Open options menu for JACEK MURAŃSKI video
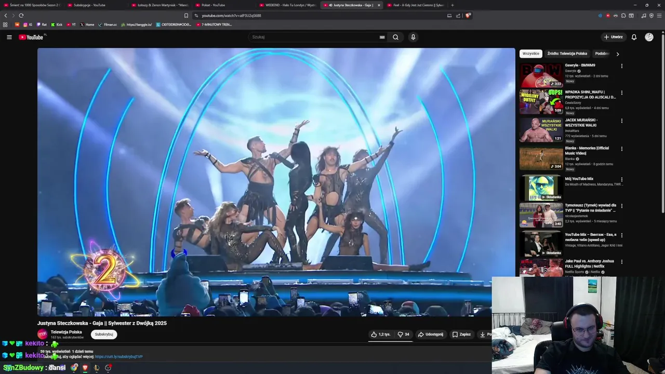This screenshot has width=665, height=374. (621, 121)
